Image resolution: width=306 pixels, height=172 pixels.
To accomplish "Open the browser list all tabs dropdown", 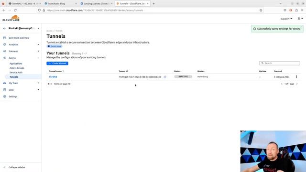I will (x=281, y=3).
